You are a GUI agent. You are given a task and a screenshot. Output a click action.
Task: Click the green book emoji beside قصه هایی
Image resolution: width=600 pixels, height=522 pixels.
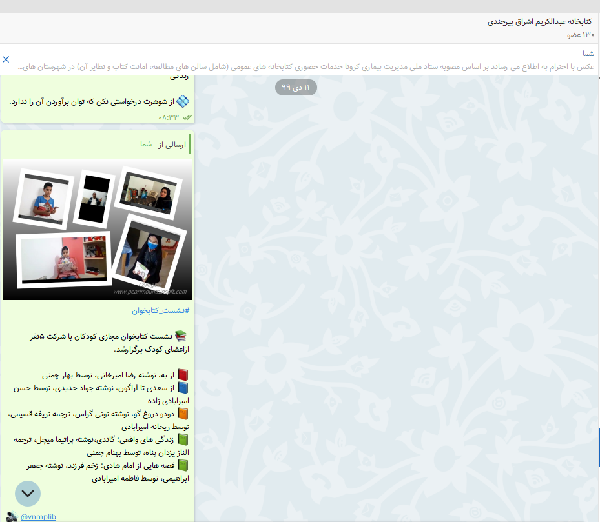[183, 465]
